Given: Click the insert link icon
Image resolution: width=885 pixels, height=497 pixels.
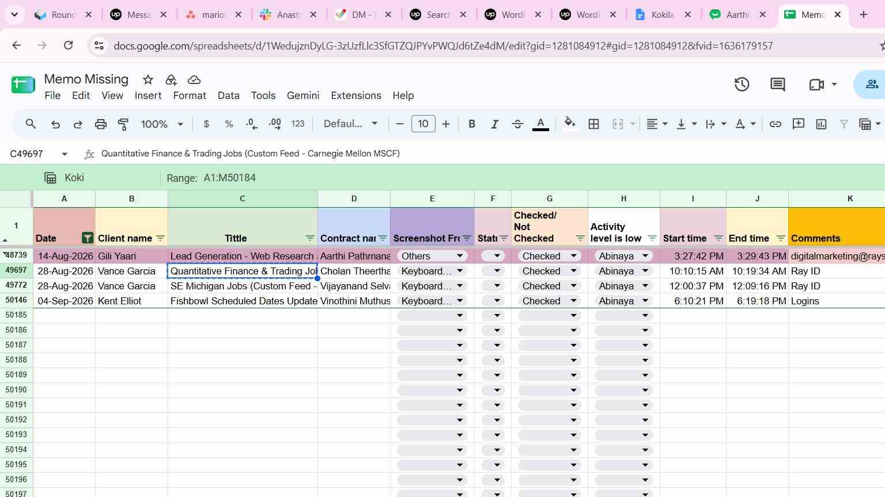Looking at the screenshot, I should coord(776,124).
